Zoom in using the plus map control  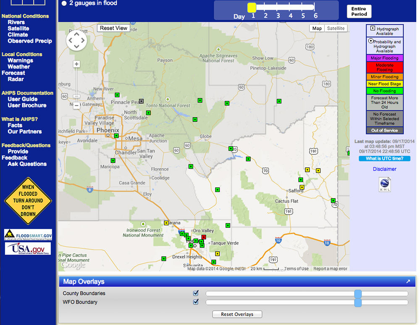coord(76,64)
